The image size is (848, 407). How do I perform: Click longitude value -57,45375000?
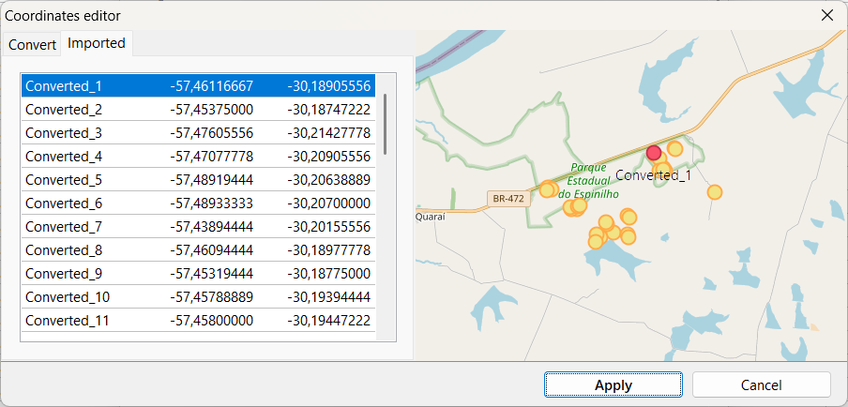[x=211, y=110]
